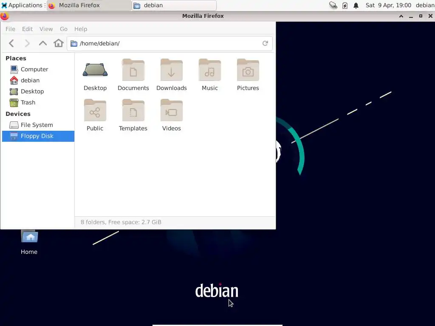Open the Go menu
The height and width of the screenshot is (326, 435).
click(64, 29)
